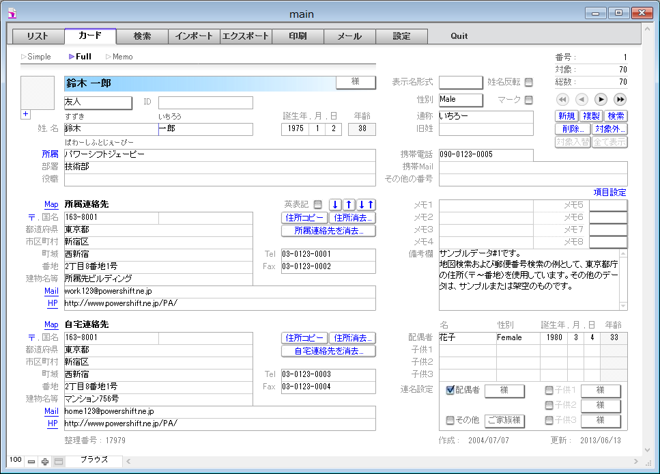Click the down arrow address swap button
Image resolution: width=660 pixels, height=474 pixels.
point(334,204)
